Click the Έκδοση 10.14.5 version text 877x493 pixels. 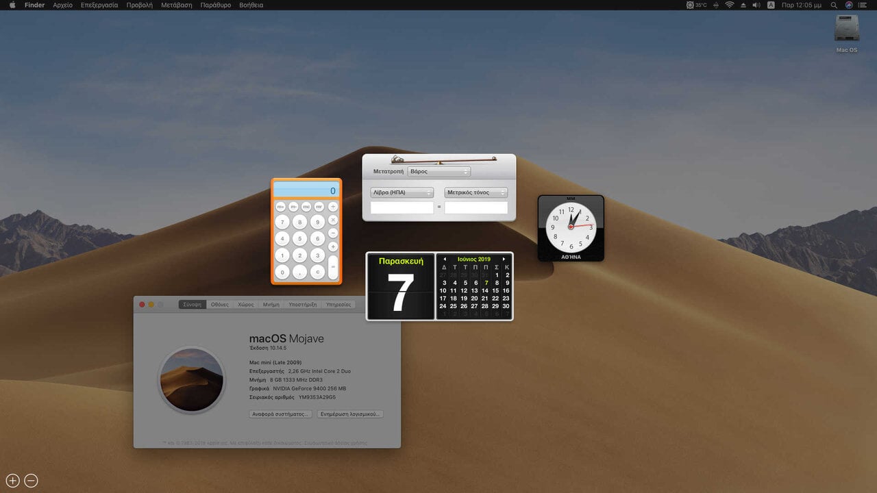268,349
